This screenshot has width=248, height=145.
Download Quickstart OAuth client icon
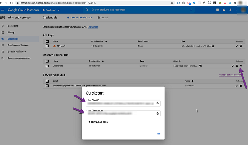pyautogui.click(x=241, y=66)
